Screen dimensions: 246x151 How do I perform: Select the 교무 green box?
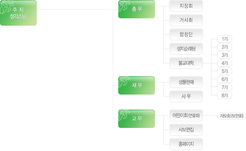point(137,119)
